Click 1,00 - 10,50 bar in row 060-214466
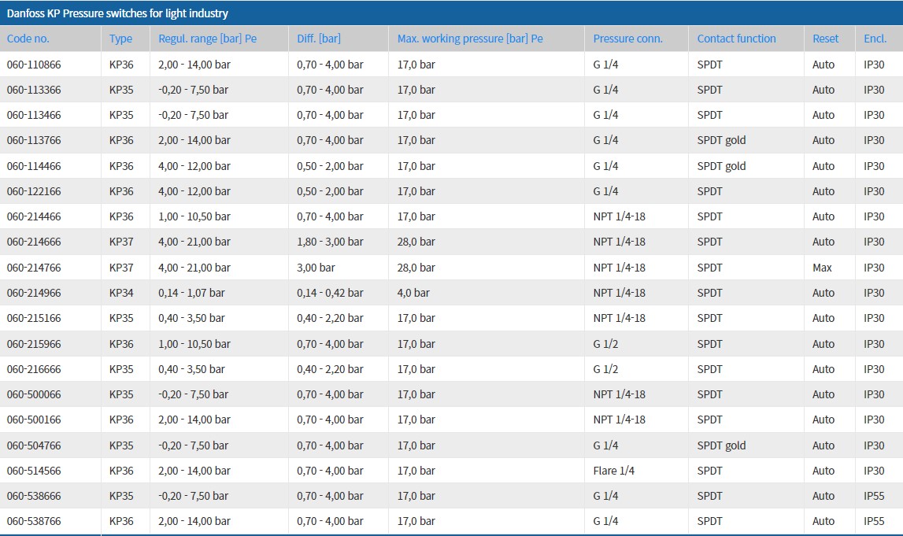This screenshot has height=536, width=903. 194,217
